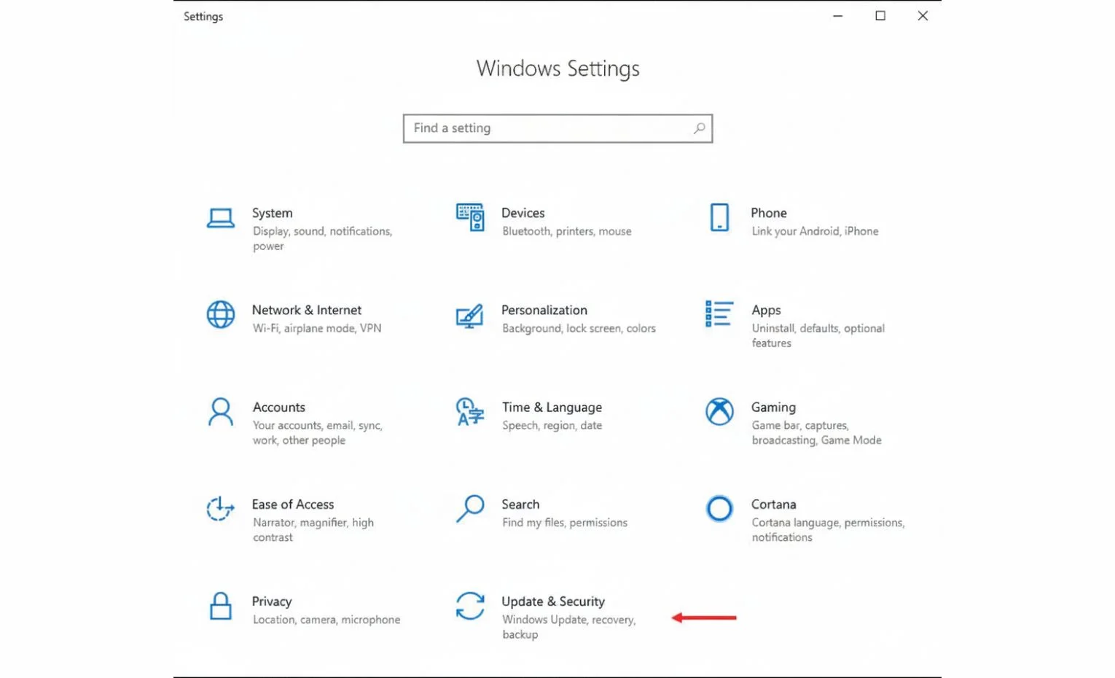Select the Devices keyboard and speaker icon
Viewport: 1115px width, 678px height.
click(x=470, y=217)
